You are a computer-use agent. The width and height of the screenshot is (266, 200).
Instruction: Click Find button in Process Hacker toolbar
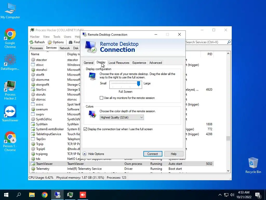[74, 42]
